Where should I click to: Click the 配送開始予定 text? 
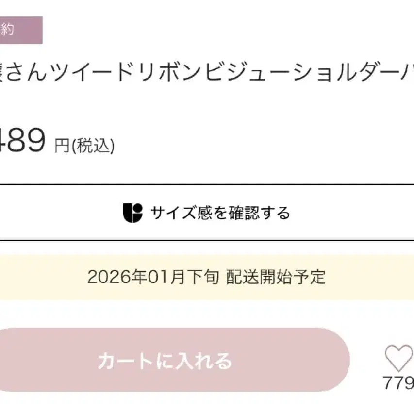(x=276, y=277)
